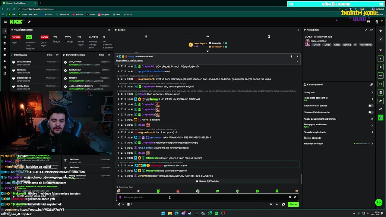
Task: Open the info icon in right widget bar
Action: (x=381, y=31)
